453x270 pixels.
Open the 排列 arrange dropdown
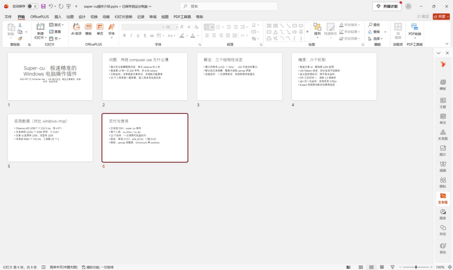tap(317, 31)
